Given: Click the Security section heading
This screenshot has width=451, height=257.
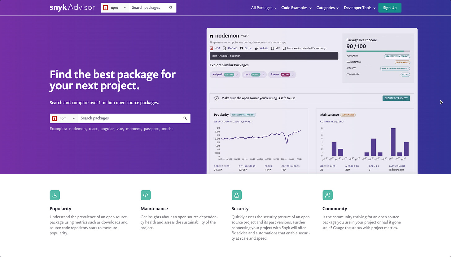Looking at the screenshot, I should point(240,209).
